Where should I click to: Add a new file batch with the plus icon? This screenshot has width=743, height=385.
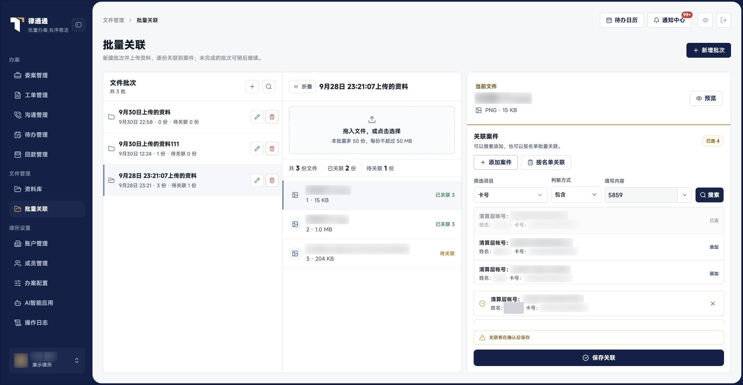pyautogui.click(x=252, y=87)
